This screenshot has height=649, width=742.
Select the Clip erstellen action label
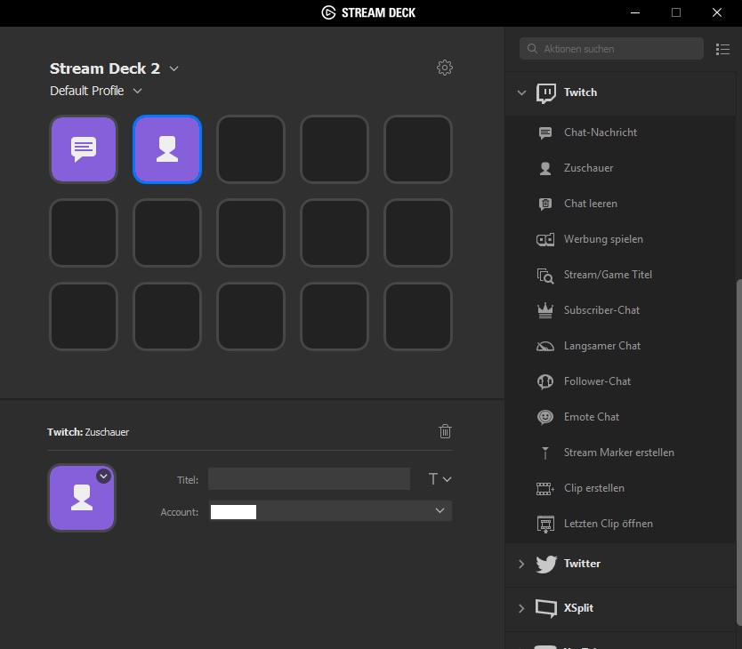(594, 488)
